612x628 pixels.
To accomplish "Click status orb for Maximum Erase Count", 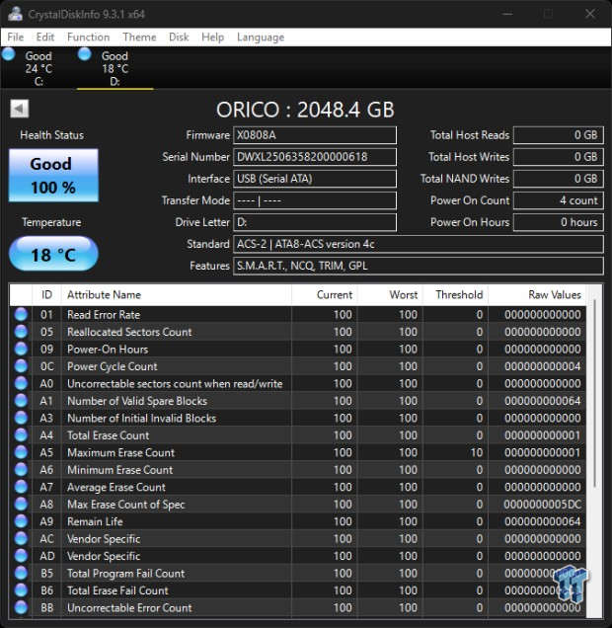I will click(21, 452).
